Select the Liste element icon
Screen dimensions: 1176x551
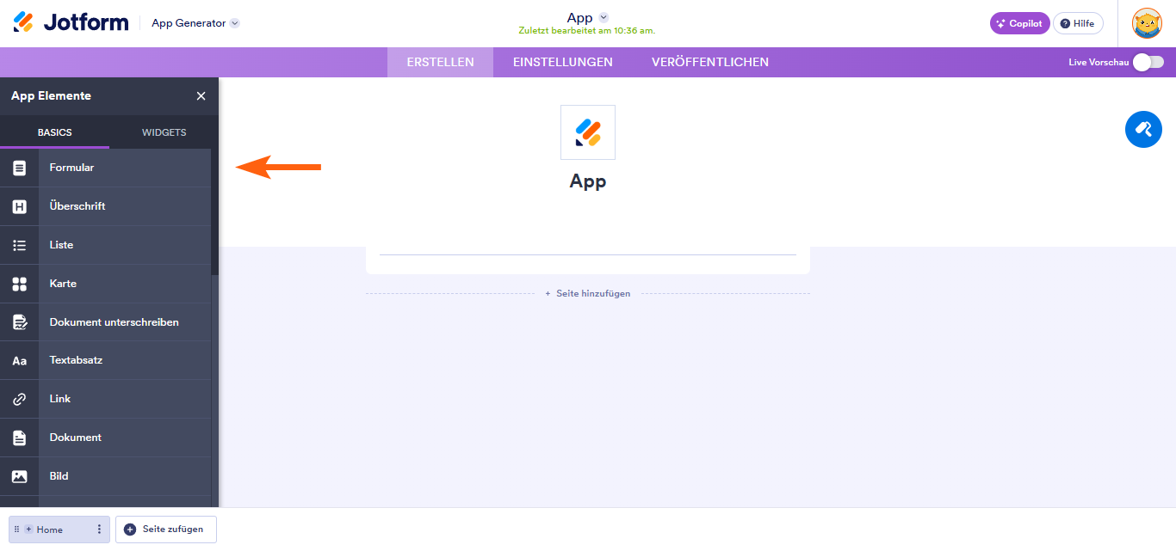(x=20, y=244)
